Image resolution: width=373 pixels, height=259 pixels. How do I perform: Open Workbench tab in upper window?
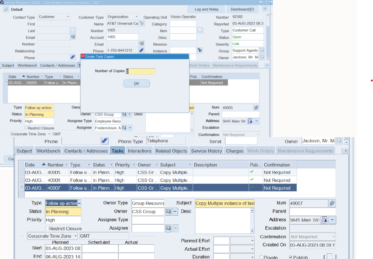tap(27, 65)
